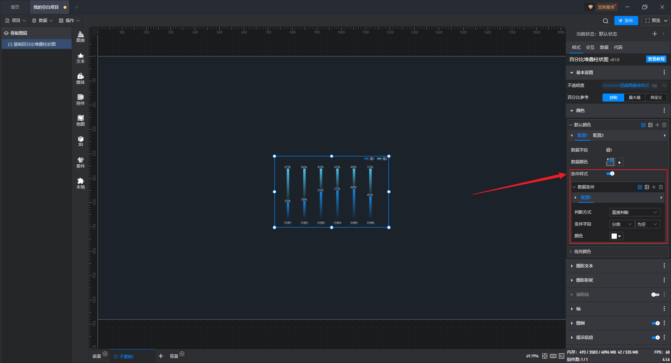This screenshot has width=671, height=363.
Task: Switch 默认颜色 to list layout view
Action: (x=650, y=125)
